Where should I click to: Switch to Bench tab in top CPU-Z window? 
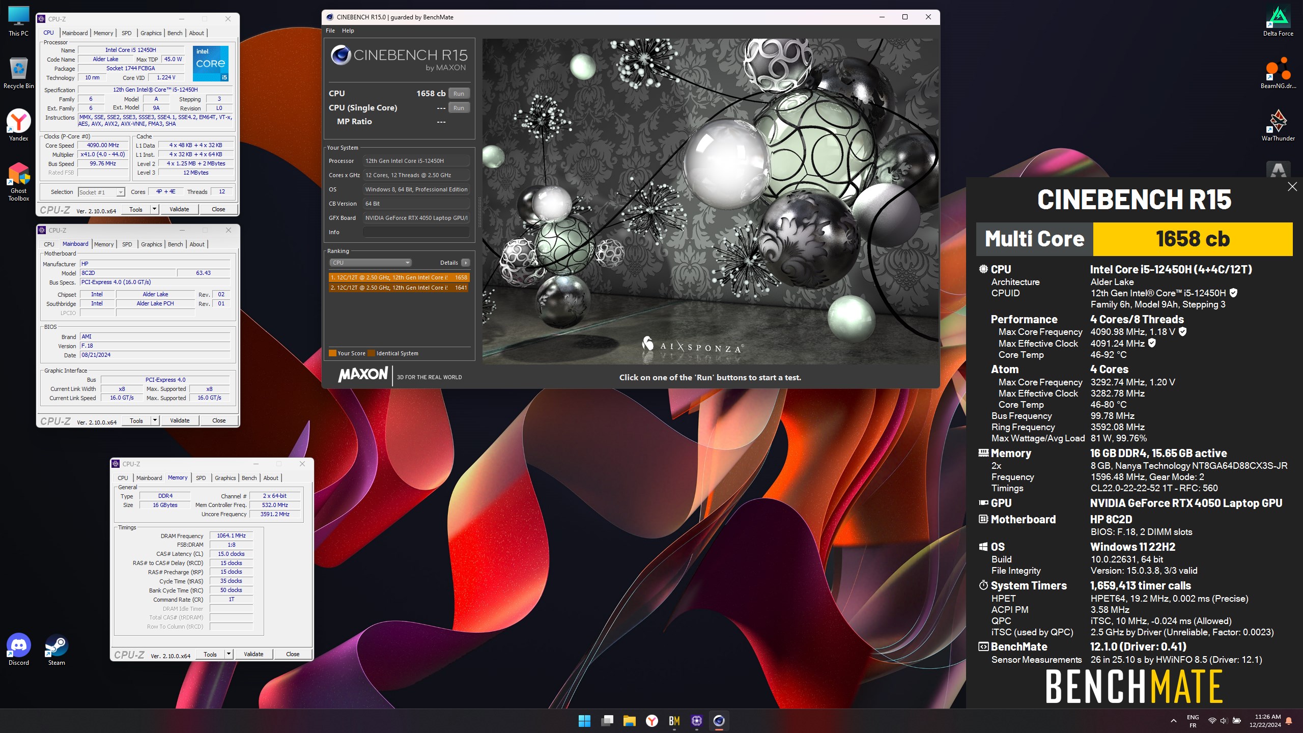[x=175, y=33]
